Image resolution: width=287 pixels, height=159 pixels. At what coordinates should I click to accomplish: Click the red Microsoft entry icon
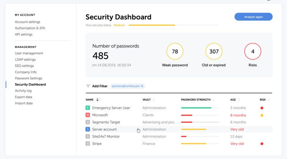(x=88, y=115)
